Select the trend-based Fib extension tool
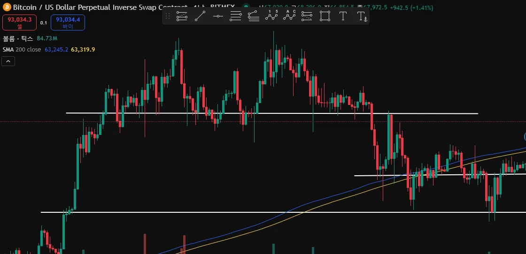 click(x=253, y=16)
